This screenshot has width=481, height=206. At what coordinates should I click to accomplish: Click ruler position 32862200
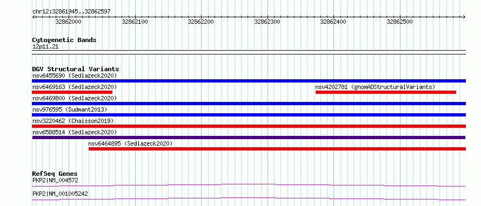tap(201, 22)
